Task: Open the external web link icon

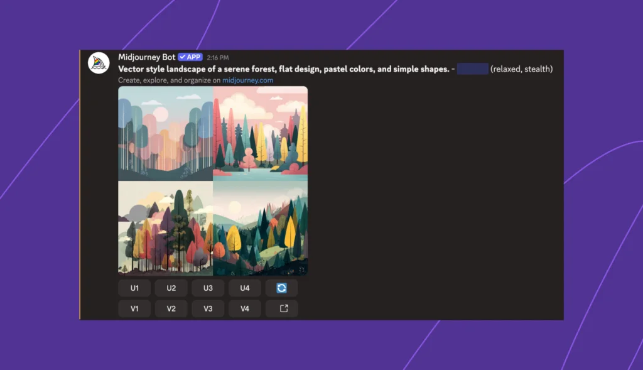Action: [x=281, y=308]
